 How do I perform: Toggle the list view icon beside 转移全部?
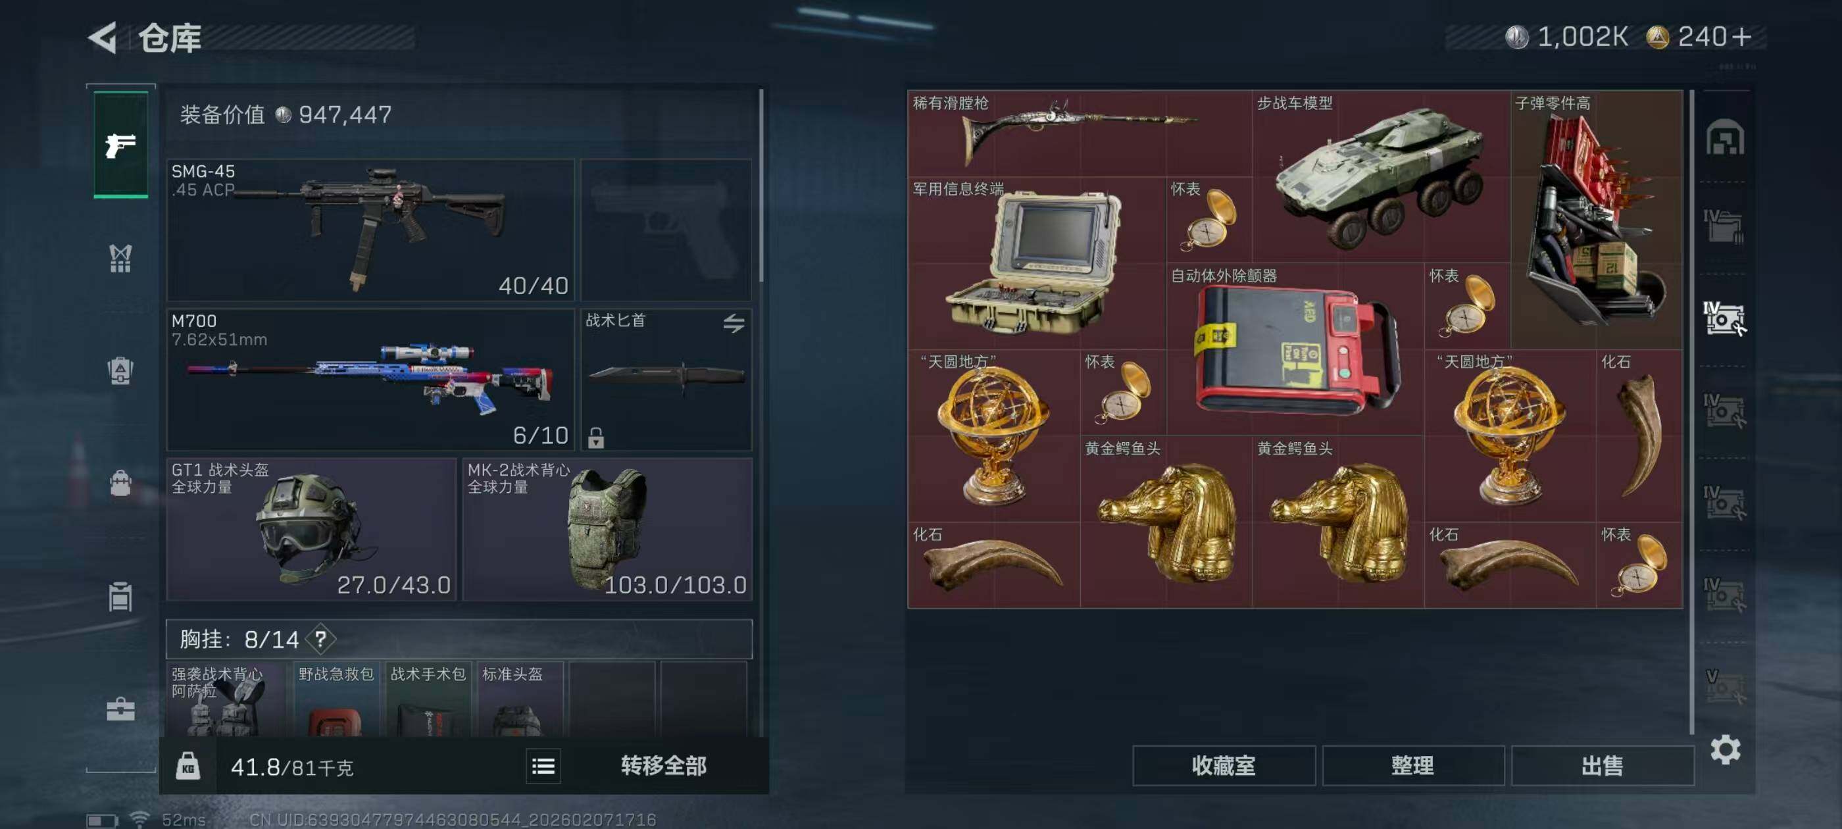click(x=543, y=766)
